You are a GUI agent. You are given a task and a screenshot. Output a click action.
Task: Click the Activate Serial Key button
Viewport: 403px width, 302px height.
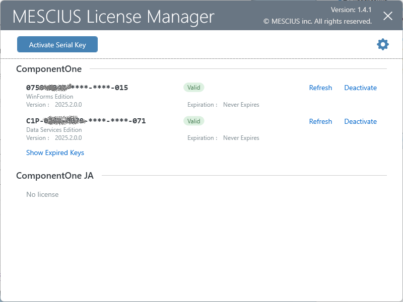[57, 44]
